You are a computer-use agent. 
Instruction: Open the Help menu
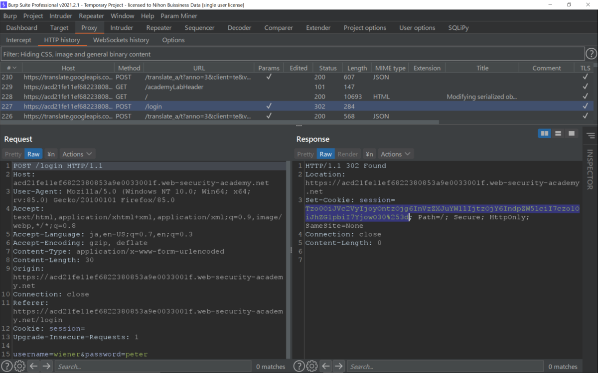click(x=148, y=16)
